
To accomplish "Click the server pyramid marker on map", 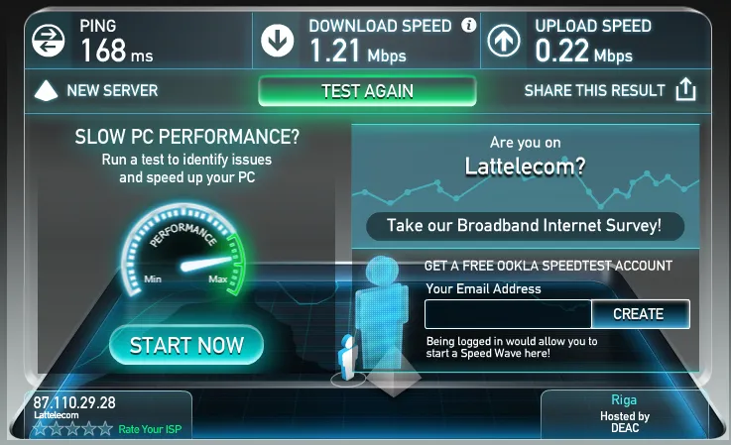I will coord(394,372).
